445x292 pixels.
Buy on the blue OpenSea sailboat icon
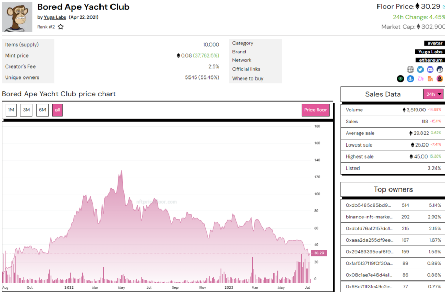point(410,78)
